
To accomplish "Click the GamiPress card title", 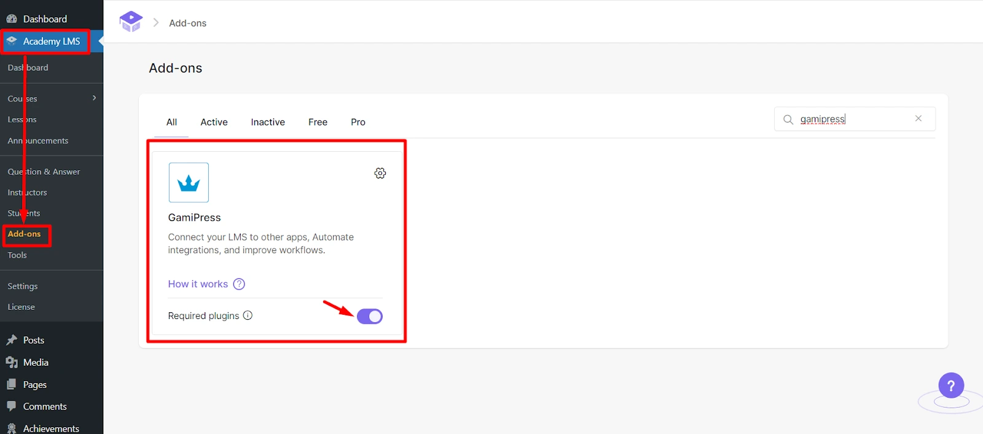I will point(194,218).
